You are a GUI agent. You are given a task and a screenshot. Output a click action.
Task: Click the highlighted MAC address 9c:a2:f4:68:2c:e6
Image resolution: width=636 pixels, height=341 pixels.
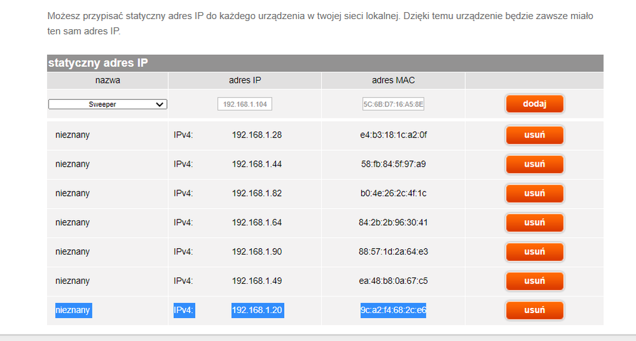click(393, 310)
